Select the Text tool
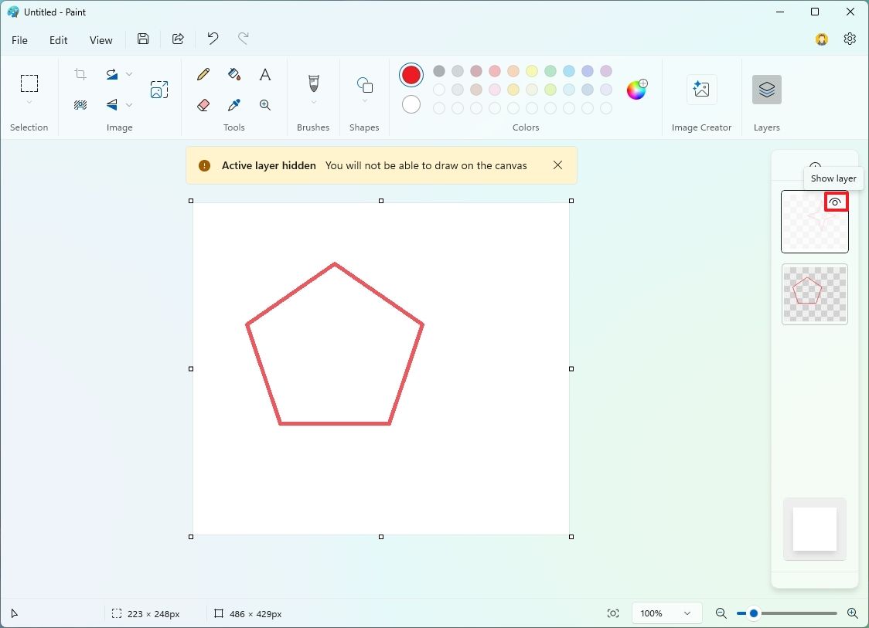This screenshot has width=869, height=628. [x=264, y=75]
